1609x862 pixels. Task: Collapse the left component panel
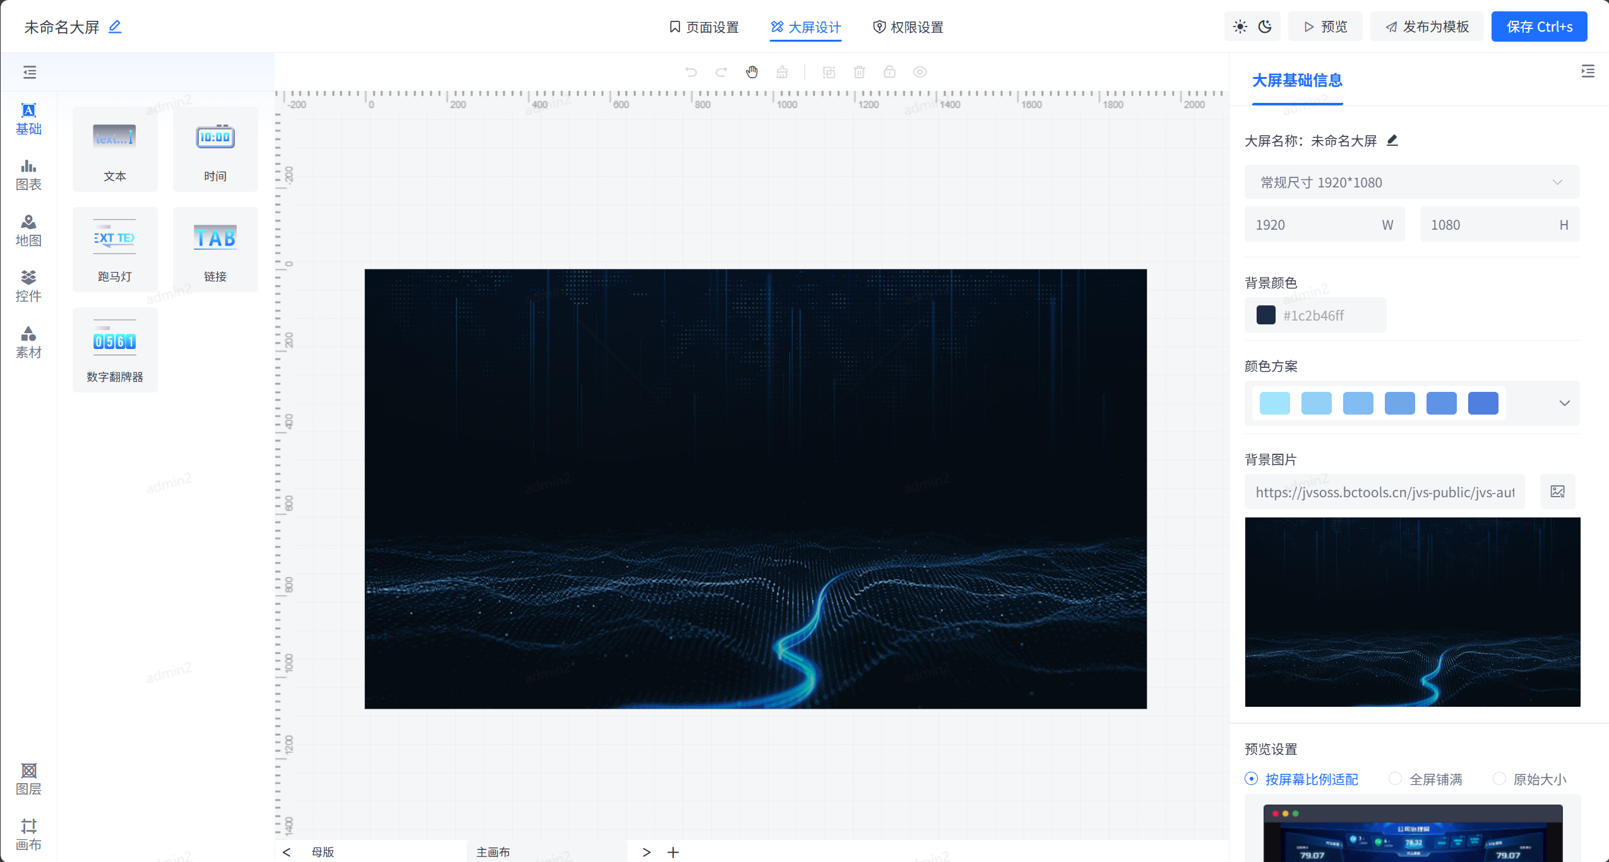[x=30, y=72]
